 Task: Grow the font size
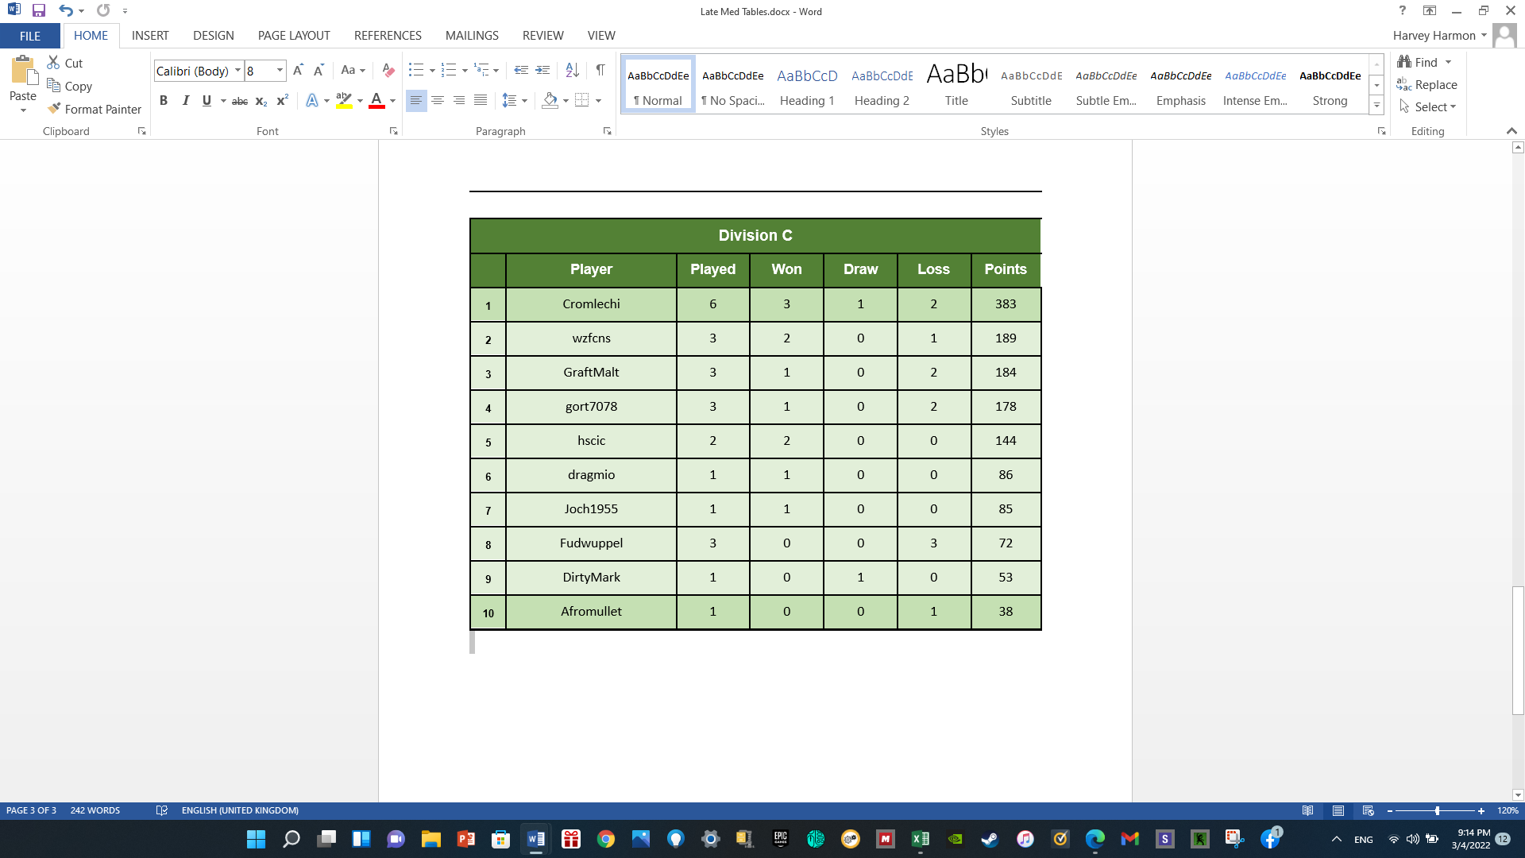(298, 71)
